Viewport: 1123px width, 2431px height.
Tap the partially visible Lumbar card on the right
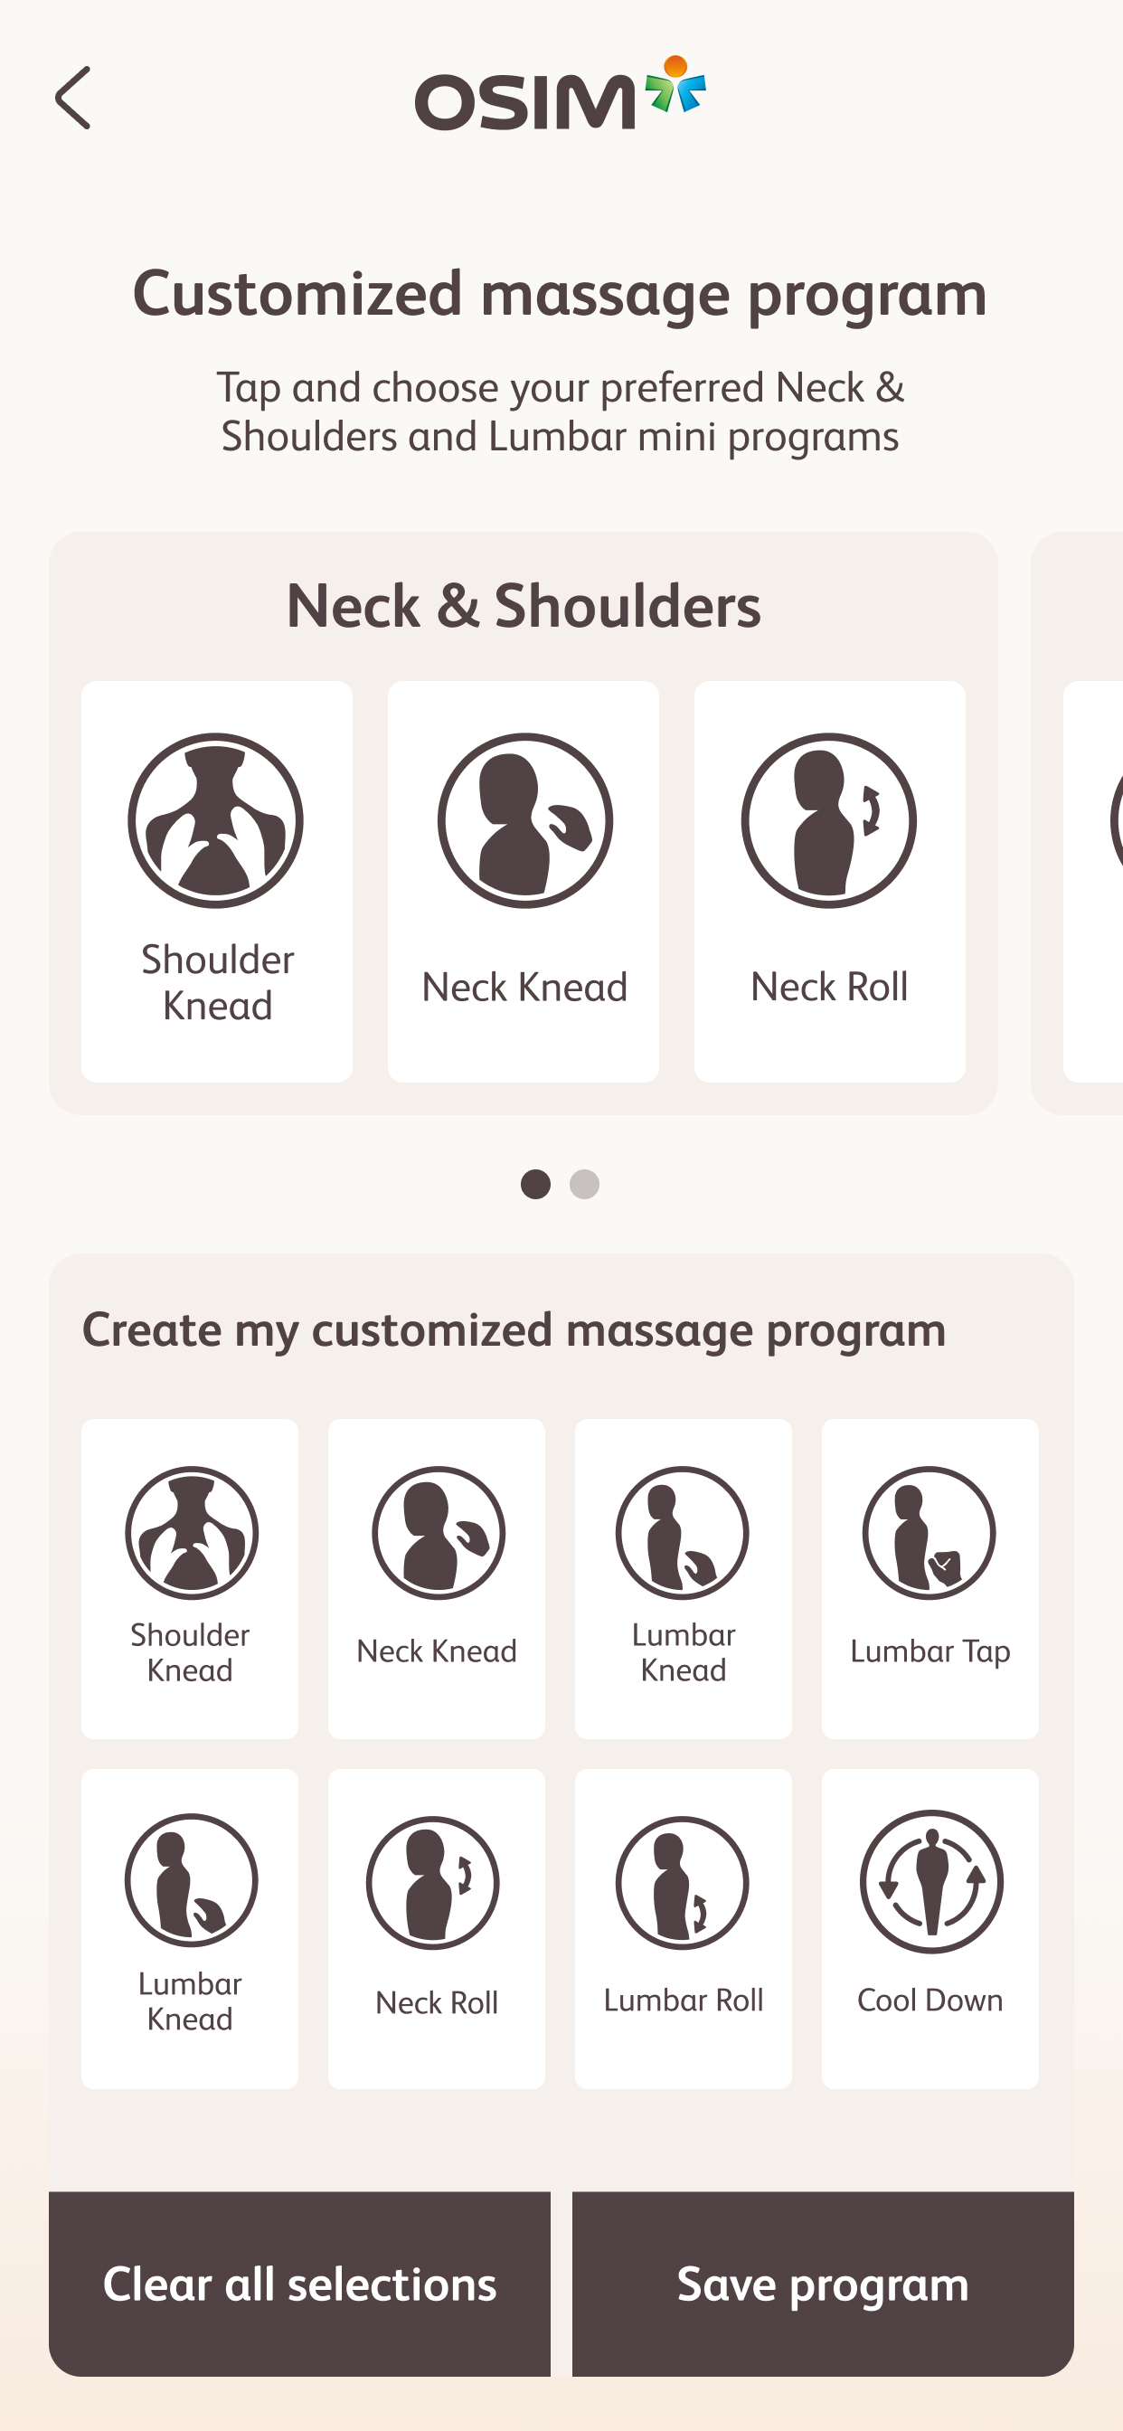tap(1078, 823)
